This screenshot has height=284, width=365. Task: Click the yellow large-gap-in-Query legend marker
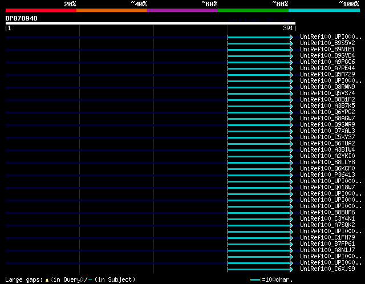coord(47,280)
